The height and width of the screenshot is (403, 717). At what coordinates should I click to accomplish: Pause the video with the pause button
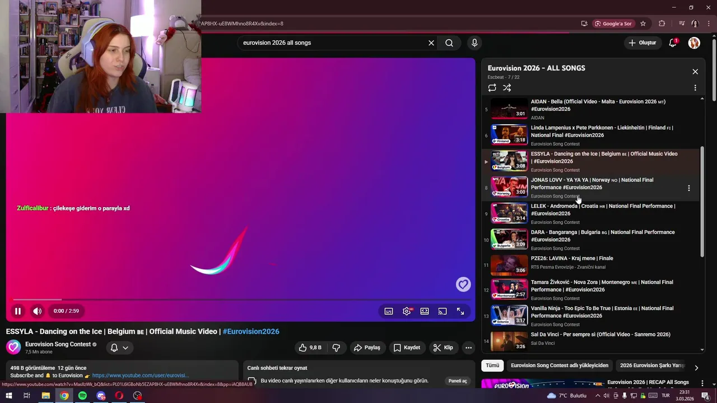coord(17,311)
